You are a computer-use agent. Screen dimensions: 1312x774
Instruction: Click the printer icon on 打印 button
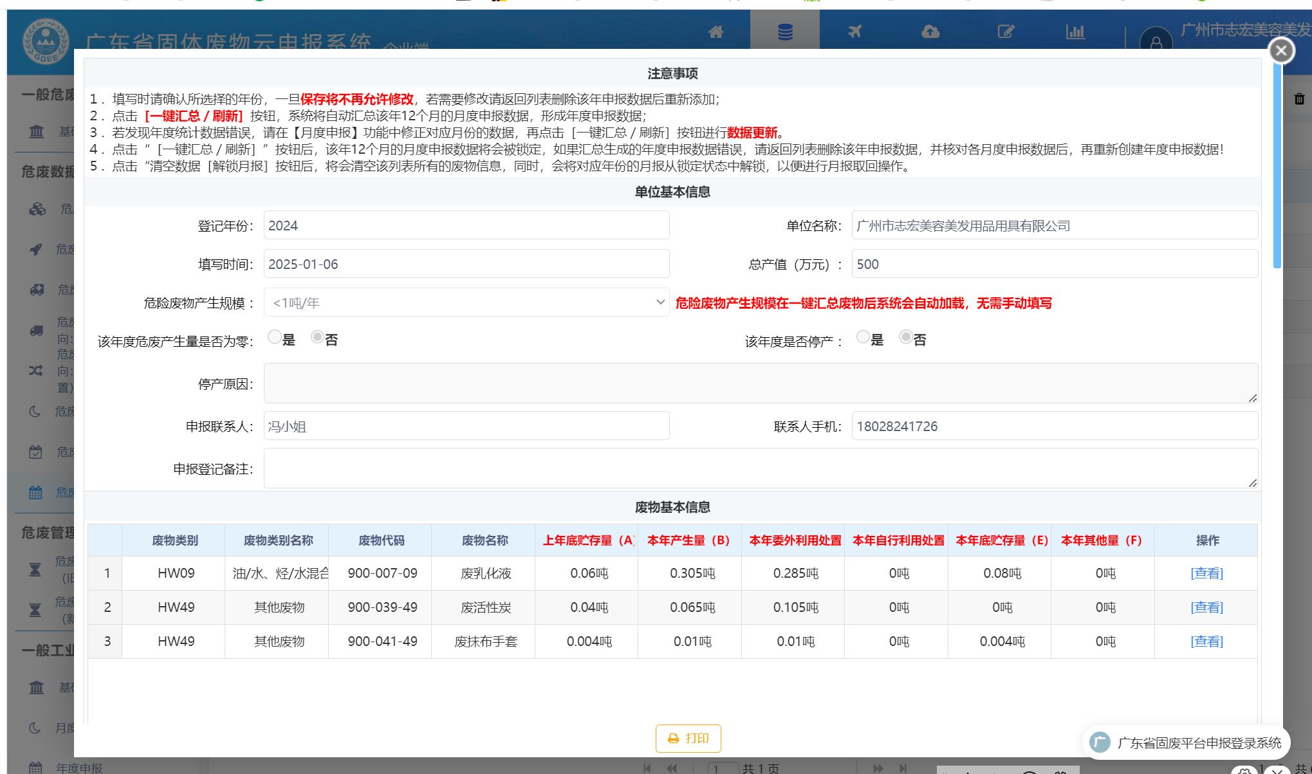[673, 739]
